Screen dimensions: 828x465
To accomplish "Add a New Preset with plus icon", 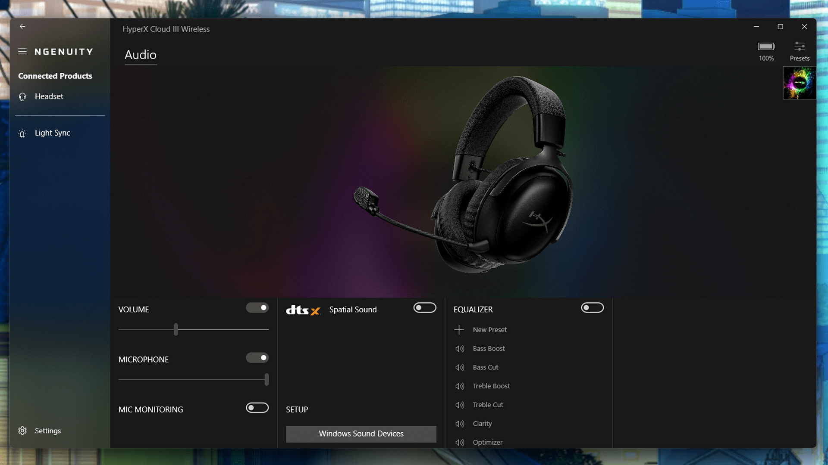I will pos(459,330).
